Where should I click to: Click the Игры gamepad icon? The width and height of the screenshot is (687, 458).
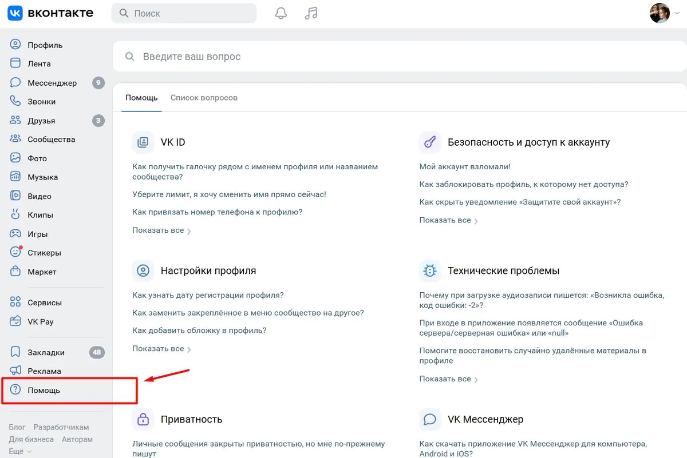click(15, 234)
